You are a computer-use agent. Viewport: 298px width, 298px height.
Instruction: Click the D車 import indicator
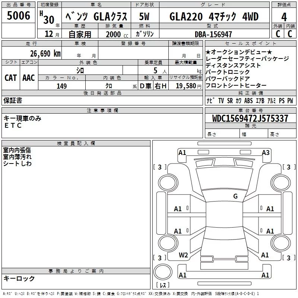146,86
